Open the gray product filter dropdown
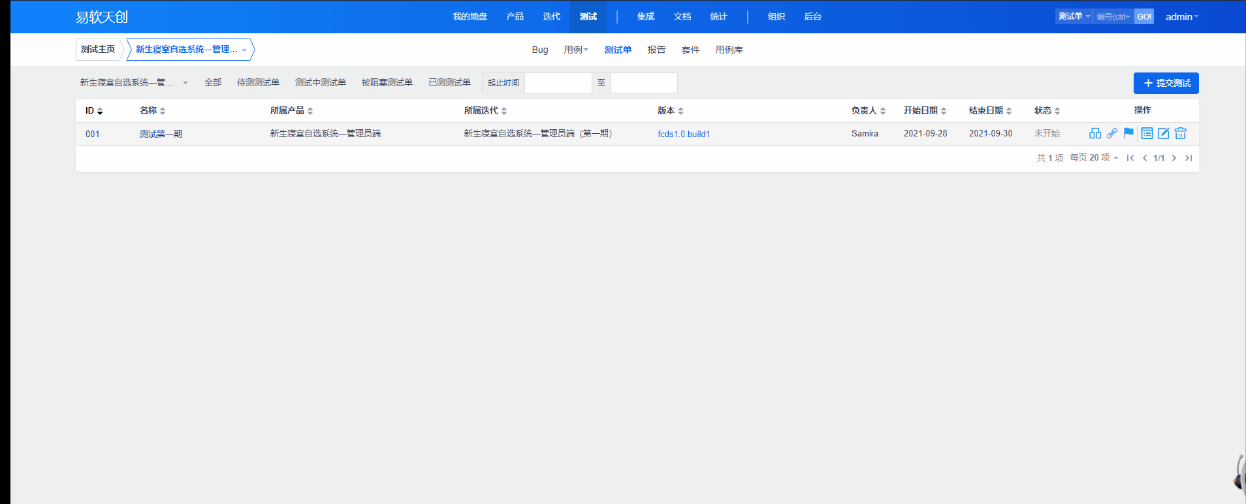1246x504 pixels. pyautogui.click(x=134, y=83)
